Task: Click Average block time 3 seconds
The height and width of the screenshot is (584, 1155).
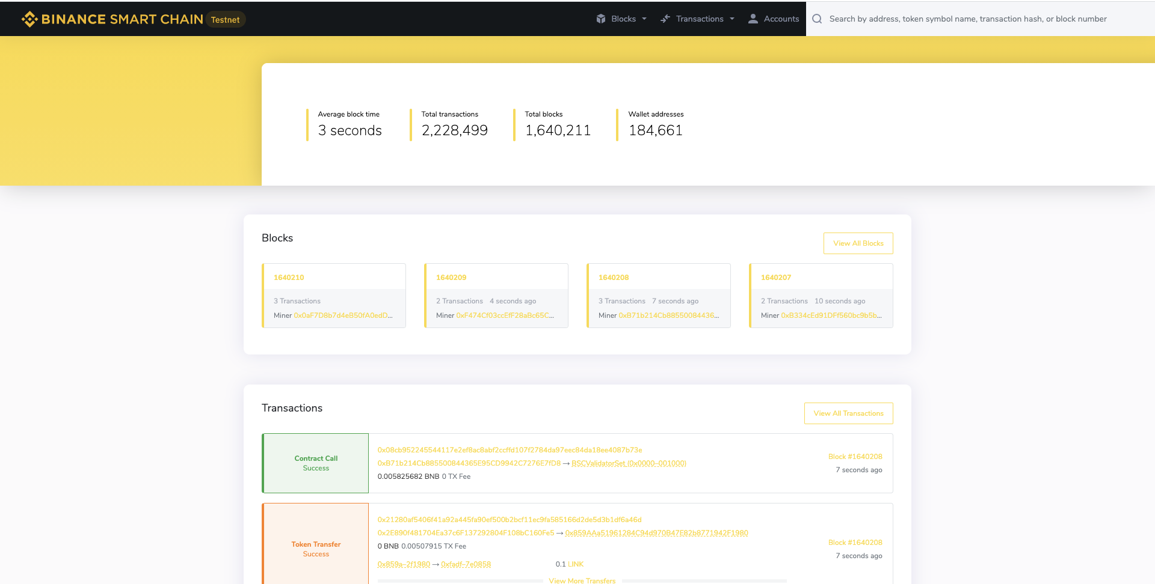Action: tap(350, 130)
